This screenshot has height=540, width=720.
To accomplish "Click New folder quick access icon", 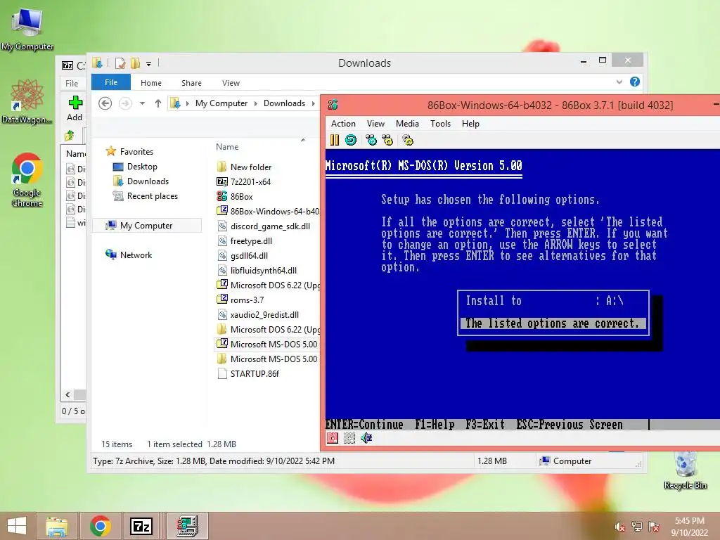I will click(x=135, y=63).
